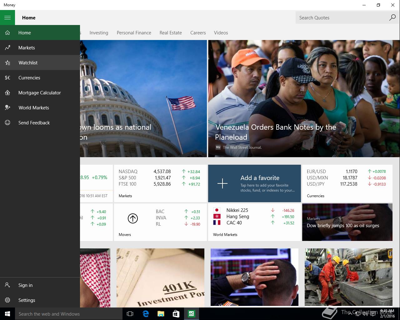Choose Send Feedback in the menu

pos(40,123)
